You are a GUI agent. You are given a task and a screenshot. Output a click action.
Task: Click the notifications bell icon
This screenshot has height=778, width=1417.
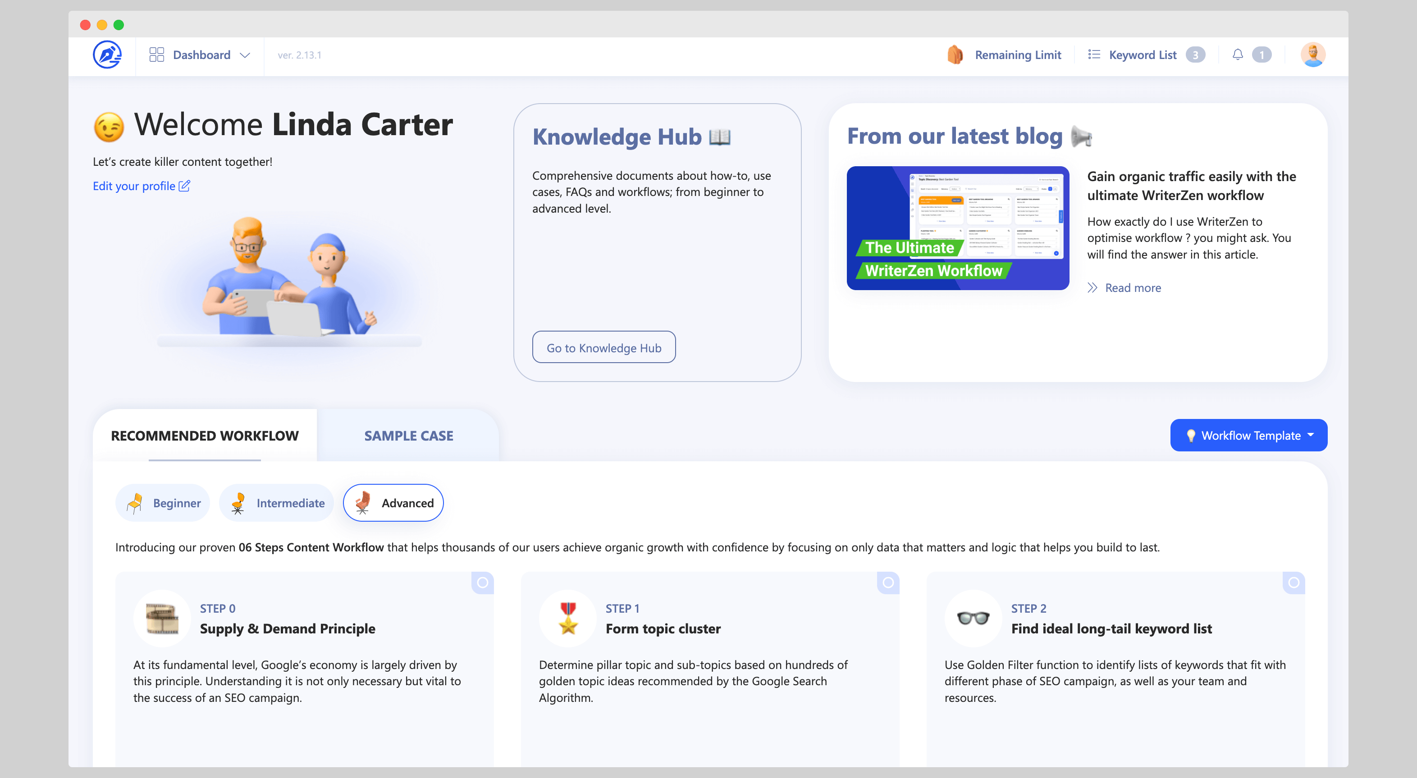pyautogui.click(x=1238, y=55)
